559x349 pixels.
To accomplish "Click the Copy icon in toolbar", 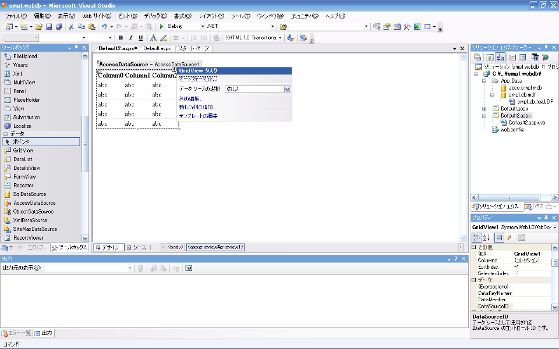I will pos(82,27).
